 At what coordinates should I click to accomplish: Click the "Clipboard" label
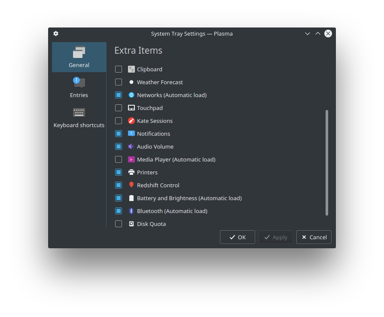149,69
